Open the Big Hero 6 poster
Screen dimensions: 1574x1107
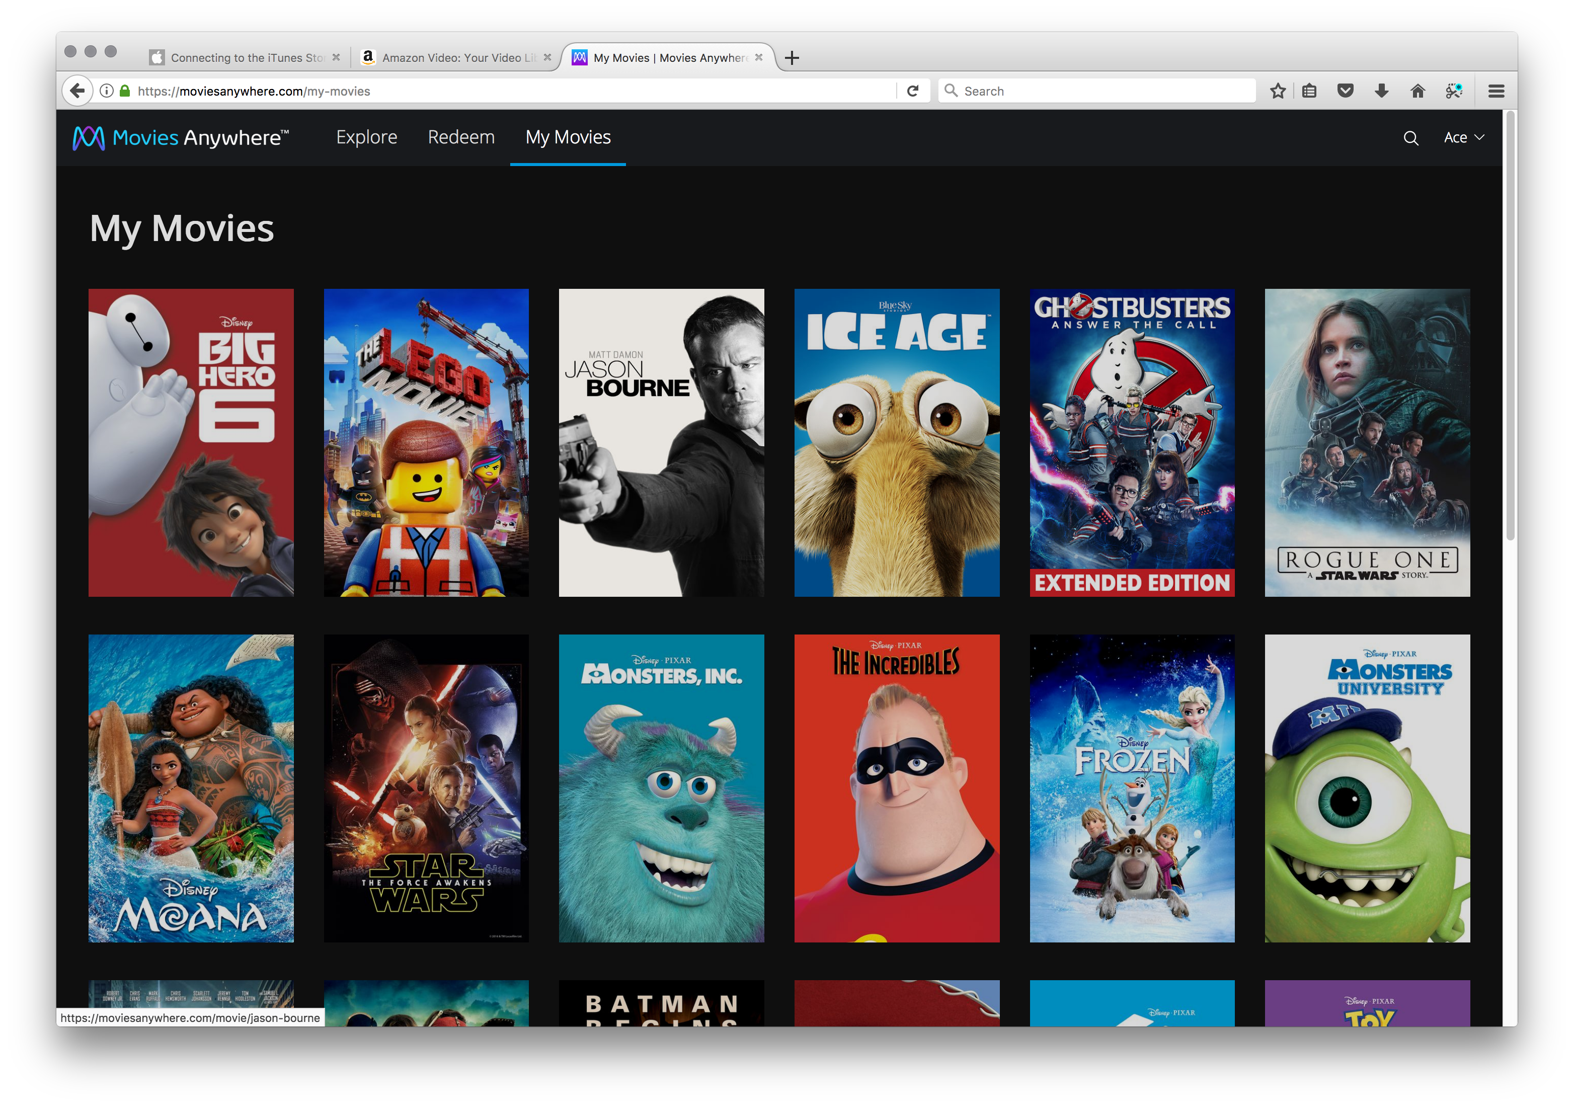click(191, 443)
